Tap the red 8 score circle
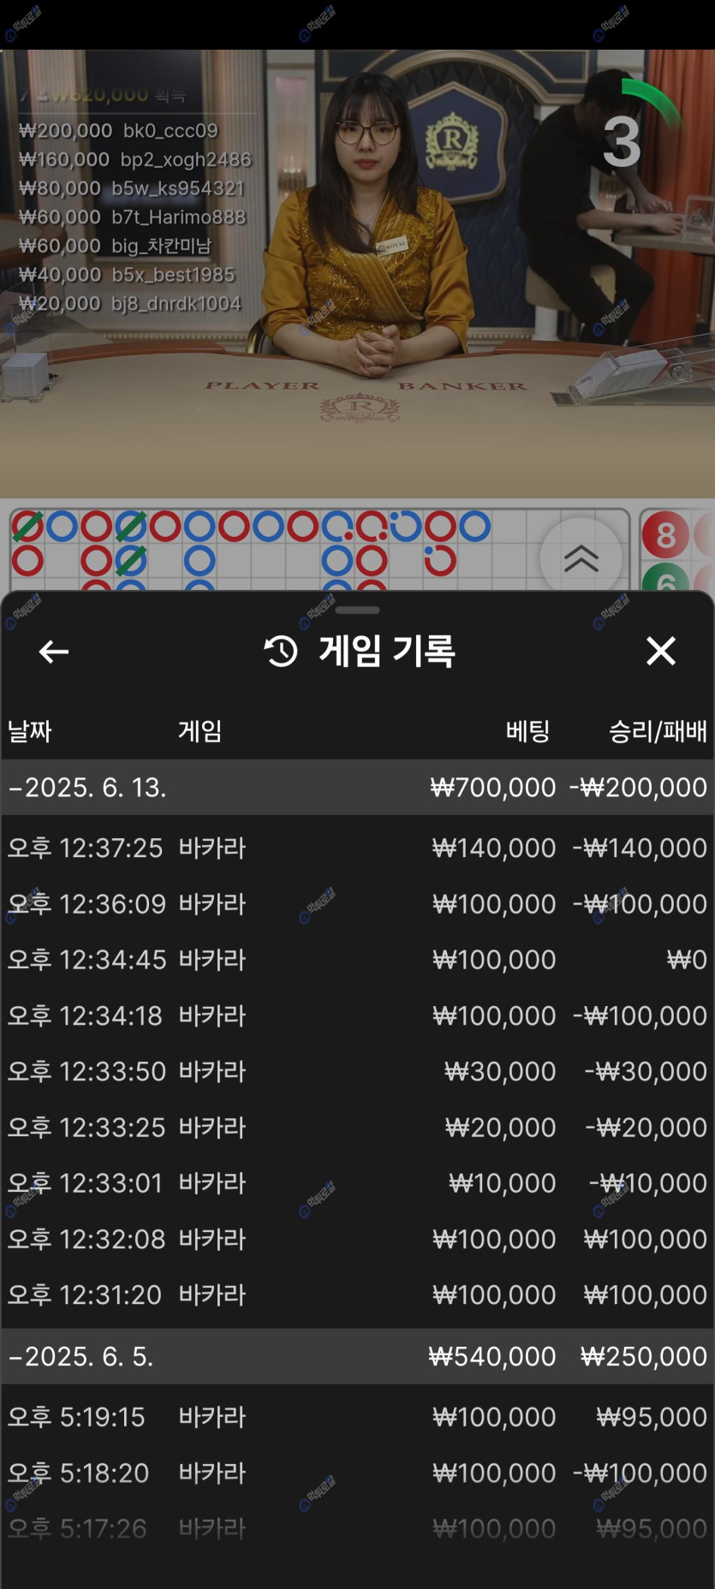Screen dimensions: 715x1589 [665, 535]
